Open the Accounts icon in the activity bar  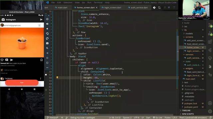(210, 103)
